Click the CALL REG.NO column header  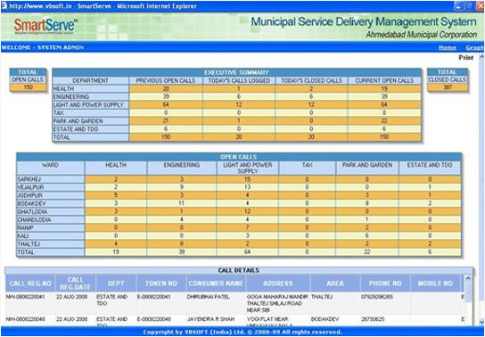click(30, 284)
